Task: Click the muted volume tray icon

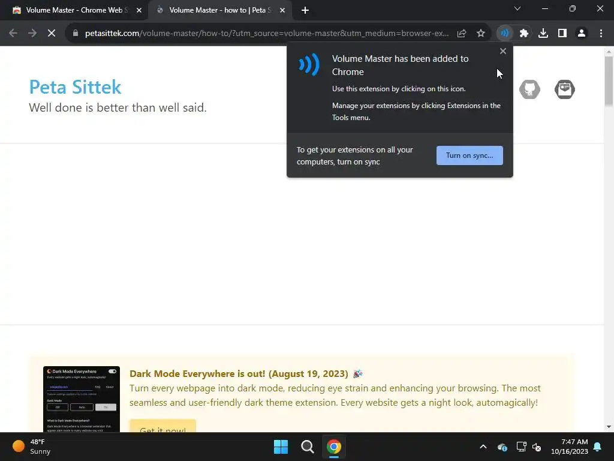Action: [537, 447]
